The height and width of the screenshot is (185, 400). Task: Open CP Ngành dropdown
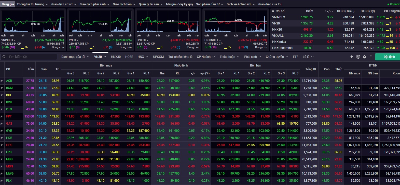[x=205, y=57]
